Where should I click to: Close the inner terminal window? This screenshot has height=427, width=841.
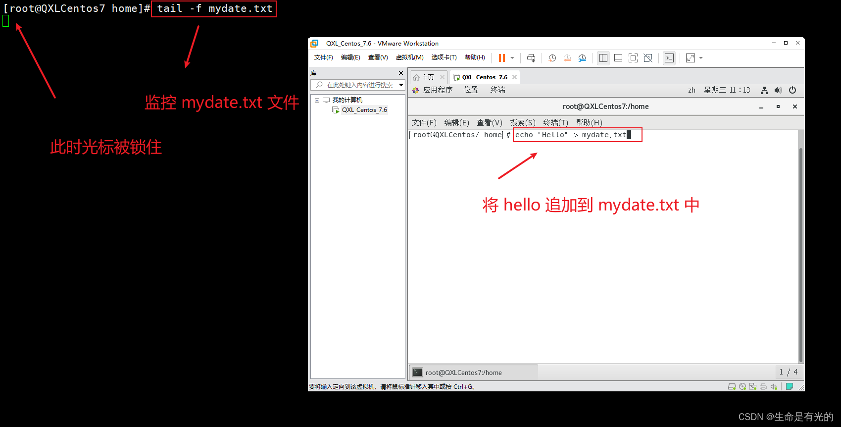point(795,107)
